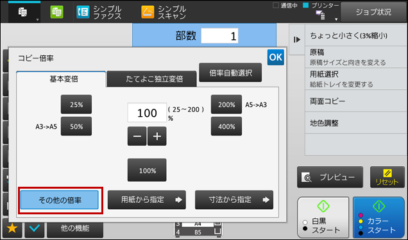
Task: Tap the green document filing icon
Action: 56,12
